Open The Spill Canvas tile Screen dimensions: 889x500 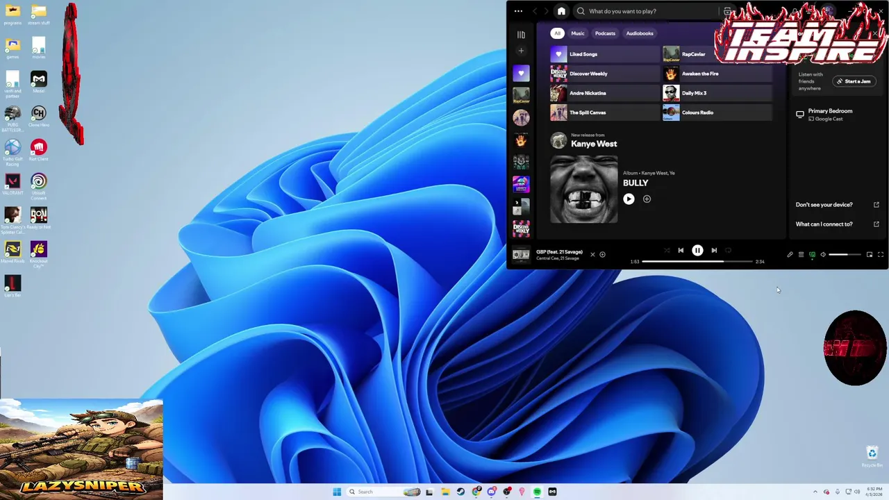pos(604,112)
